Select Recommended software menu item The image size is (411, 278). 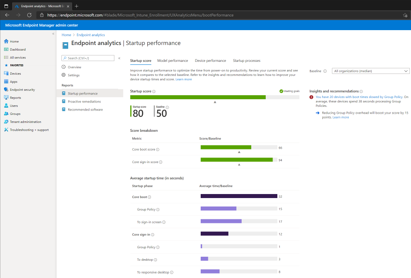pyautogui.click(x=85, y=110)
